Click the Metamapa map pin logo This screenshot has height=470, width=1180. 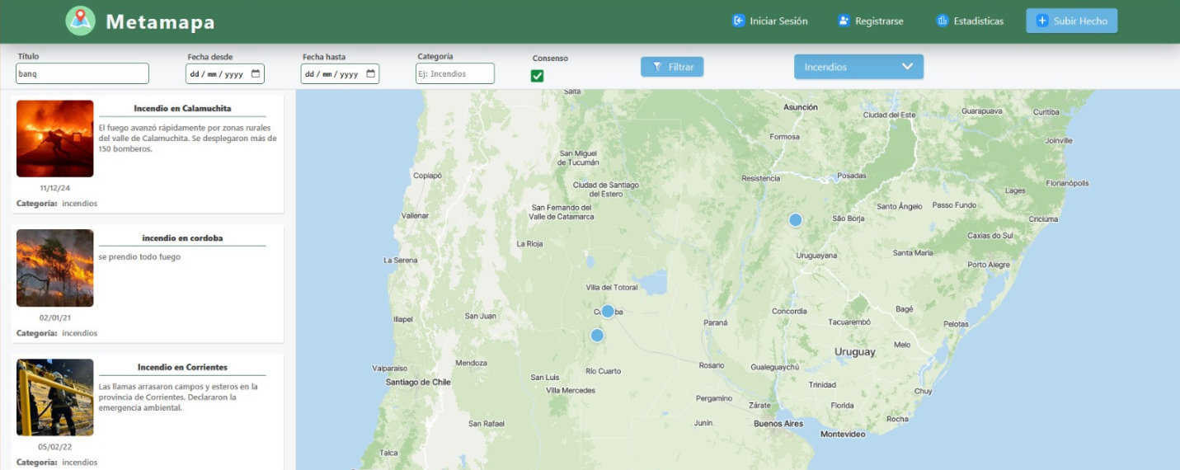click(80, 21)
